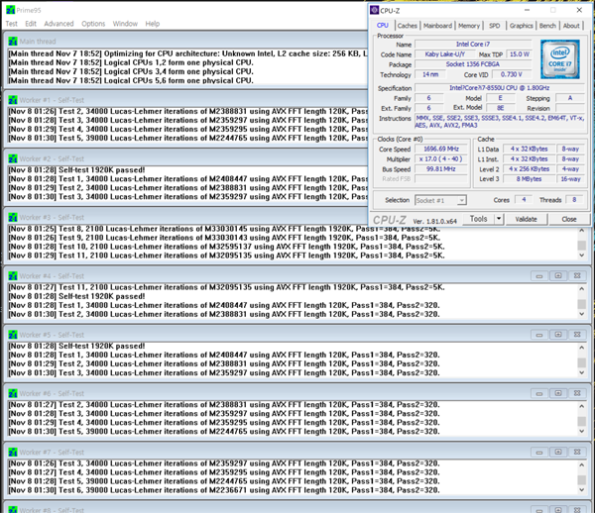595x513 pixels.
Task: Switch to the Graphics tab
Action: (x=522, y=26)
